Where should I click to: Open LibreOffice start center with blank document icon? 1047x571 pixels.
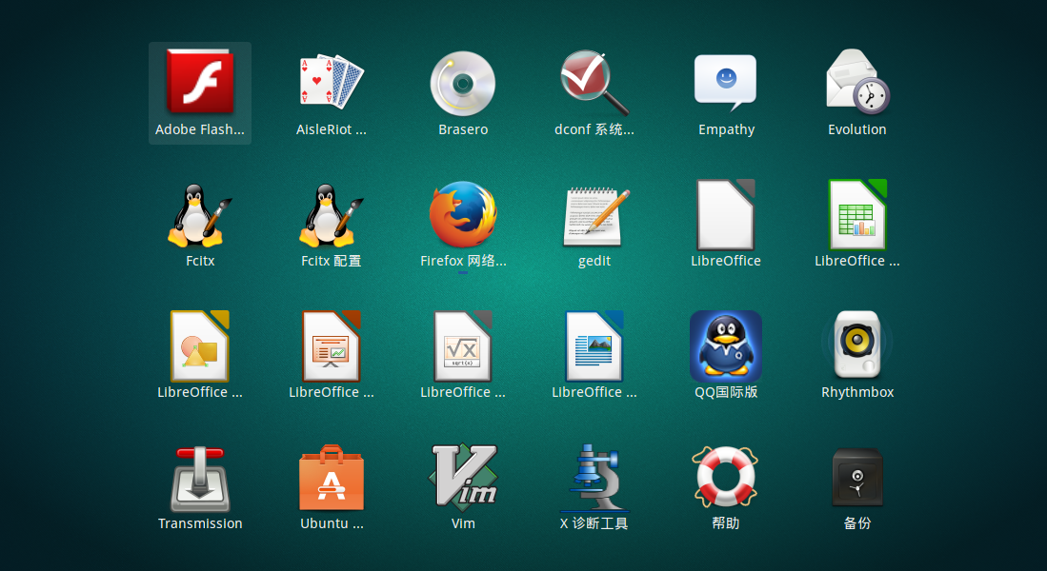(726, 215)
